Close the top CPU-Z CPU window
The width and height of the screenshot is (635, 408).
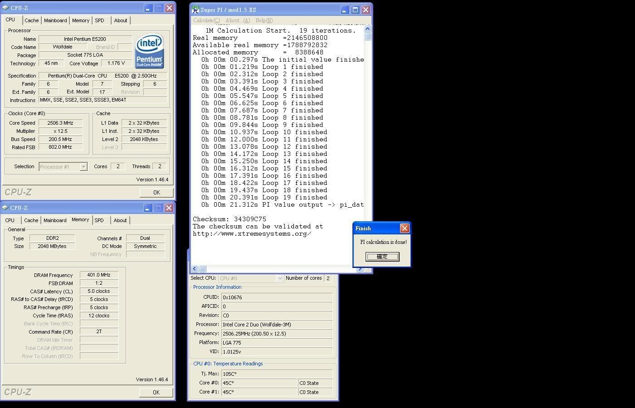point(169,8)
